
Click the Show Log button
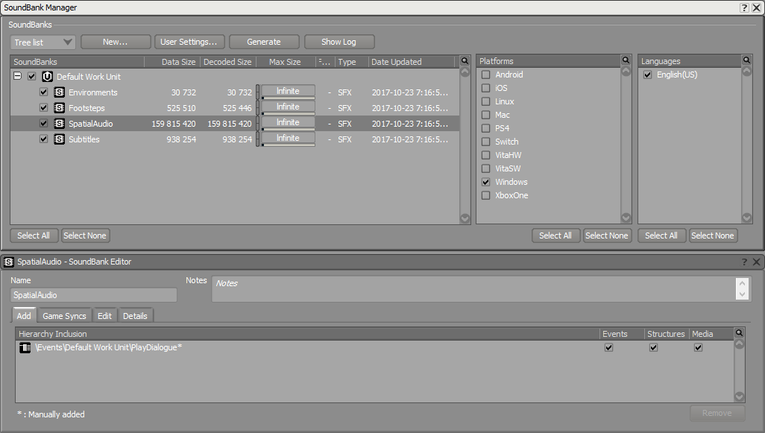tap(339, 42)
